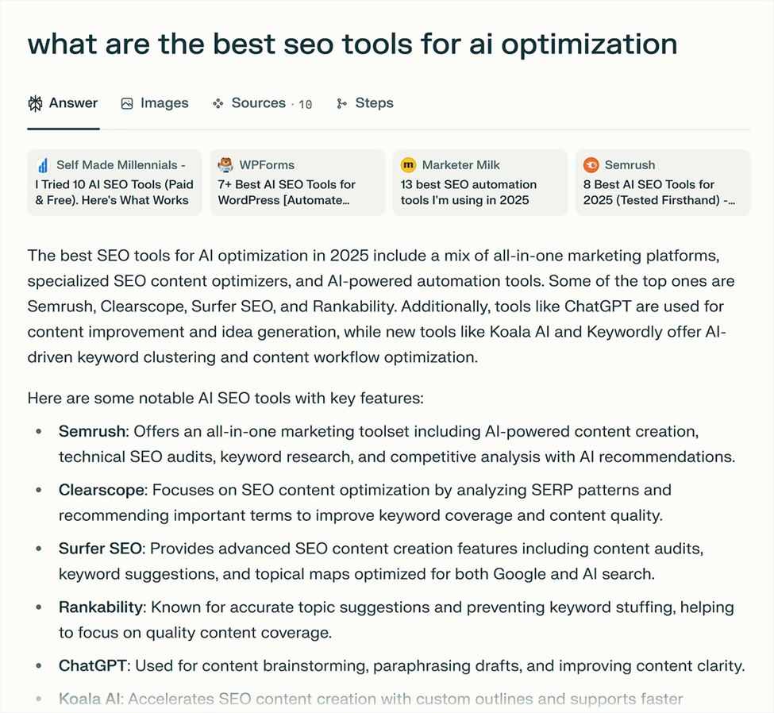This screenshot has width=774, height=713.
Task: Click the Self Made Millennials favicon
Action: (42, 165)
